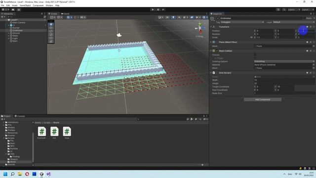The height and width of the screenshot is (178, 316).
Task: Click the Add Component button
Action: (263, 99)
